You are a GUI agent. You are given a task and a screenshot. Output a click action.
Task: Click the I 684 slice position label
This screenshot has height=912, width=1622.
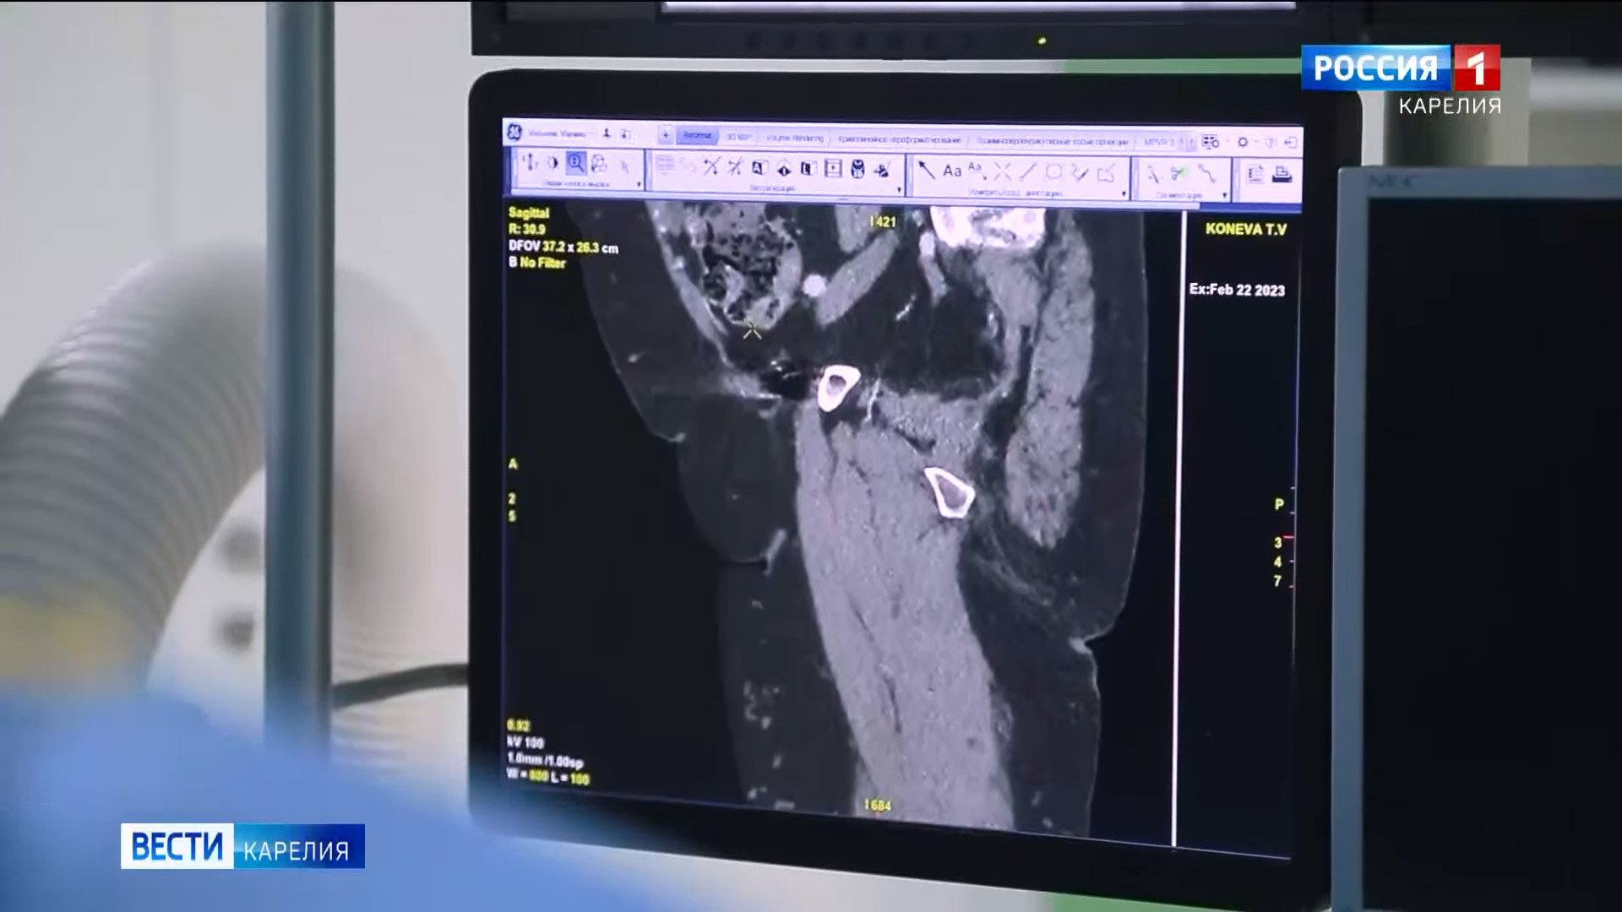[x=878, y=806]
